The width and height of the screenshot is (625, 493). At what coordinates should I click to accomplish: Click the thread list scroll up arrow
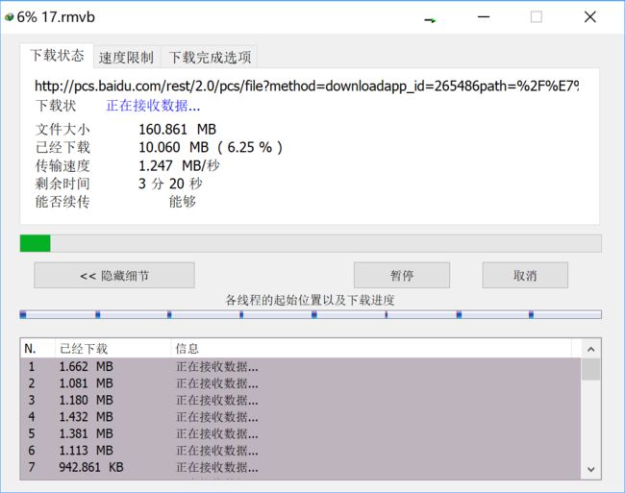pos(590,349)
